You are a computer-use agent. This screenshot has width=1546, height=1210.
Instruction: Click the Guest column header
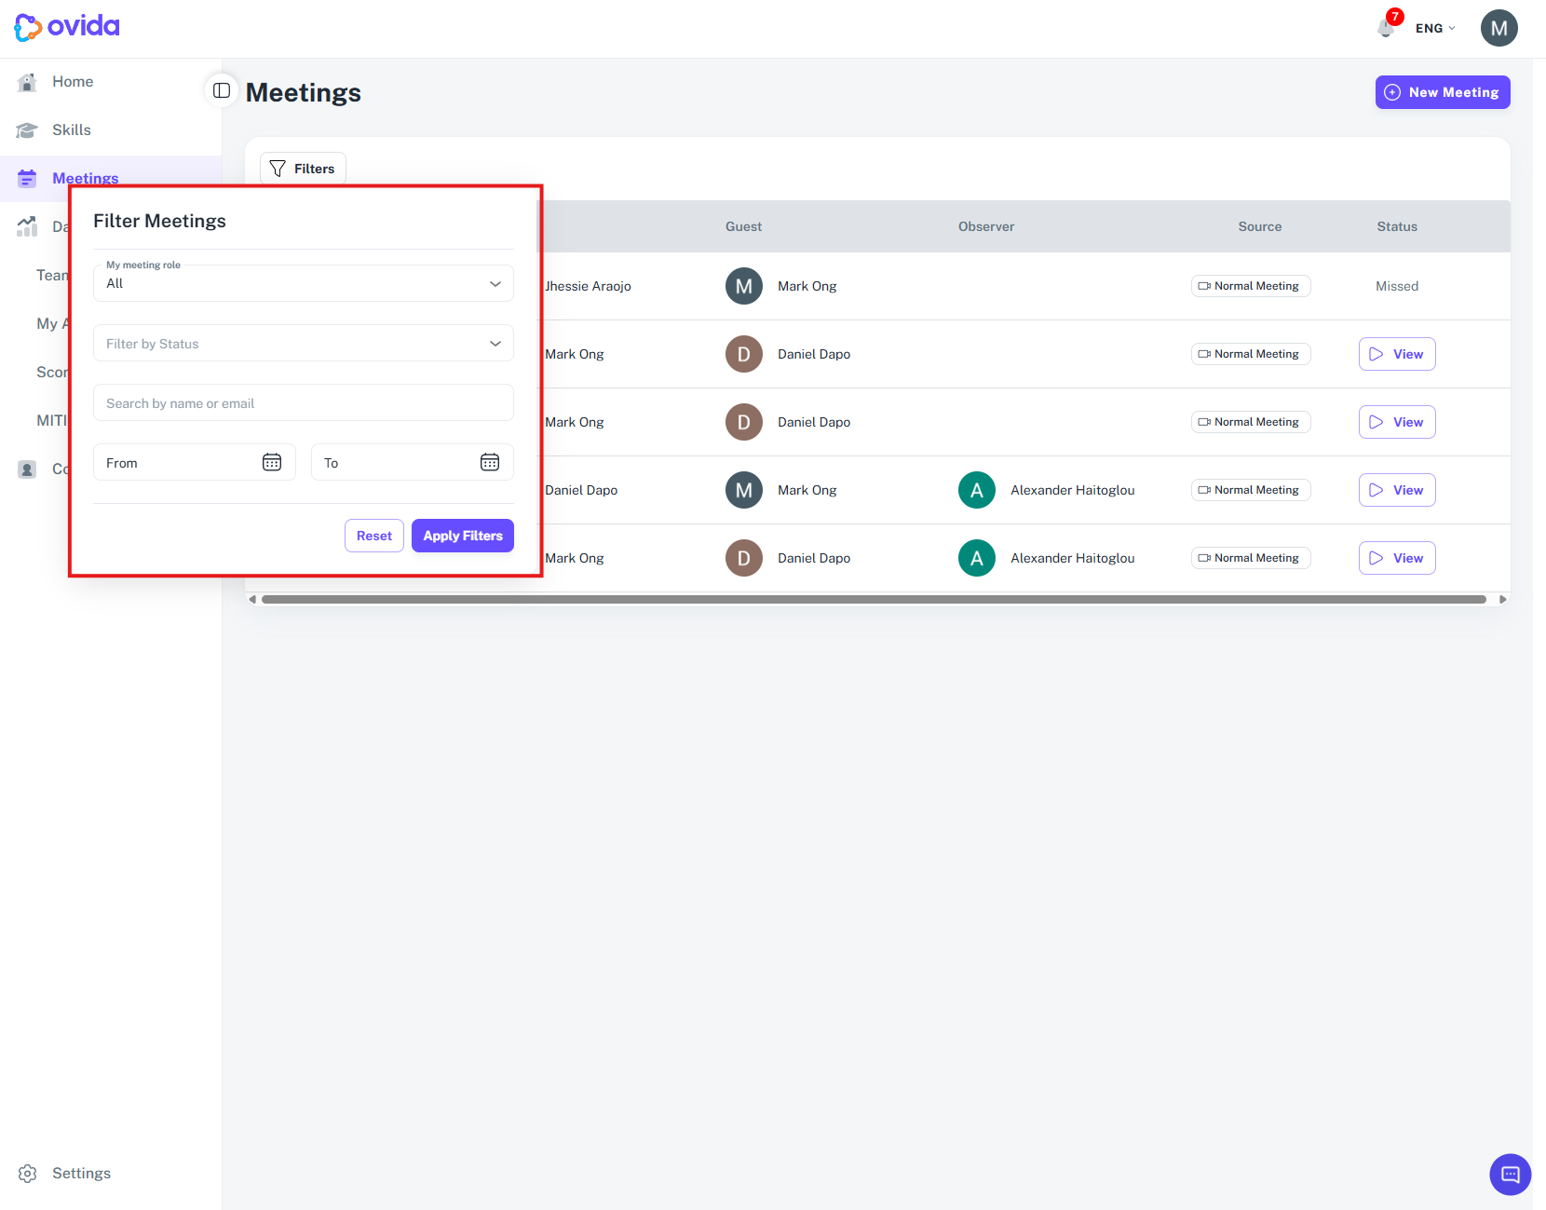pos(743,226)
